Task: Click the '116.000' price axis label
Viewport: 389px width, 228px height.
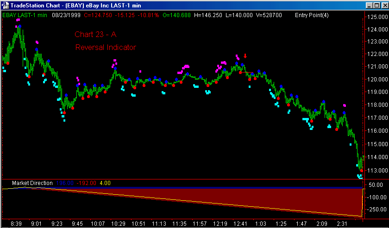Action: [377, 130]
